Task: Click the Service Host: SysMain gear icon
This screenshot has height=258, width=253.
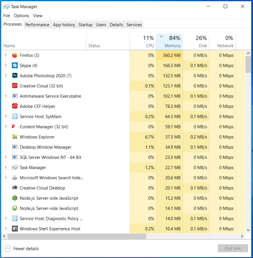Action: click(15, 116)
